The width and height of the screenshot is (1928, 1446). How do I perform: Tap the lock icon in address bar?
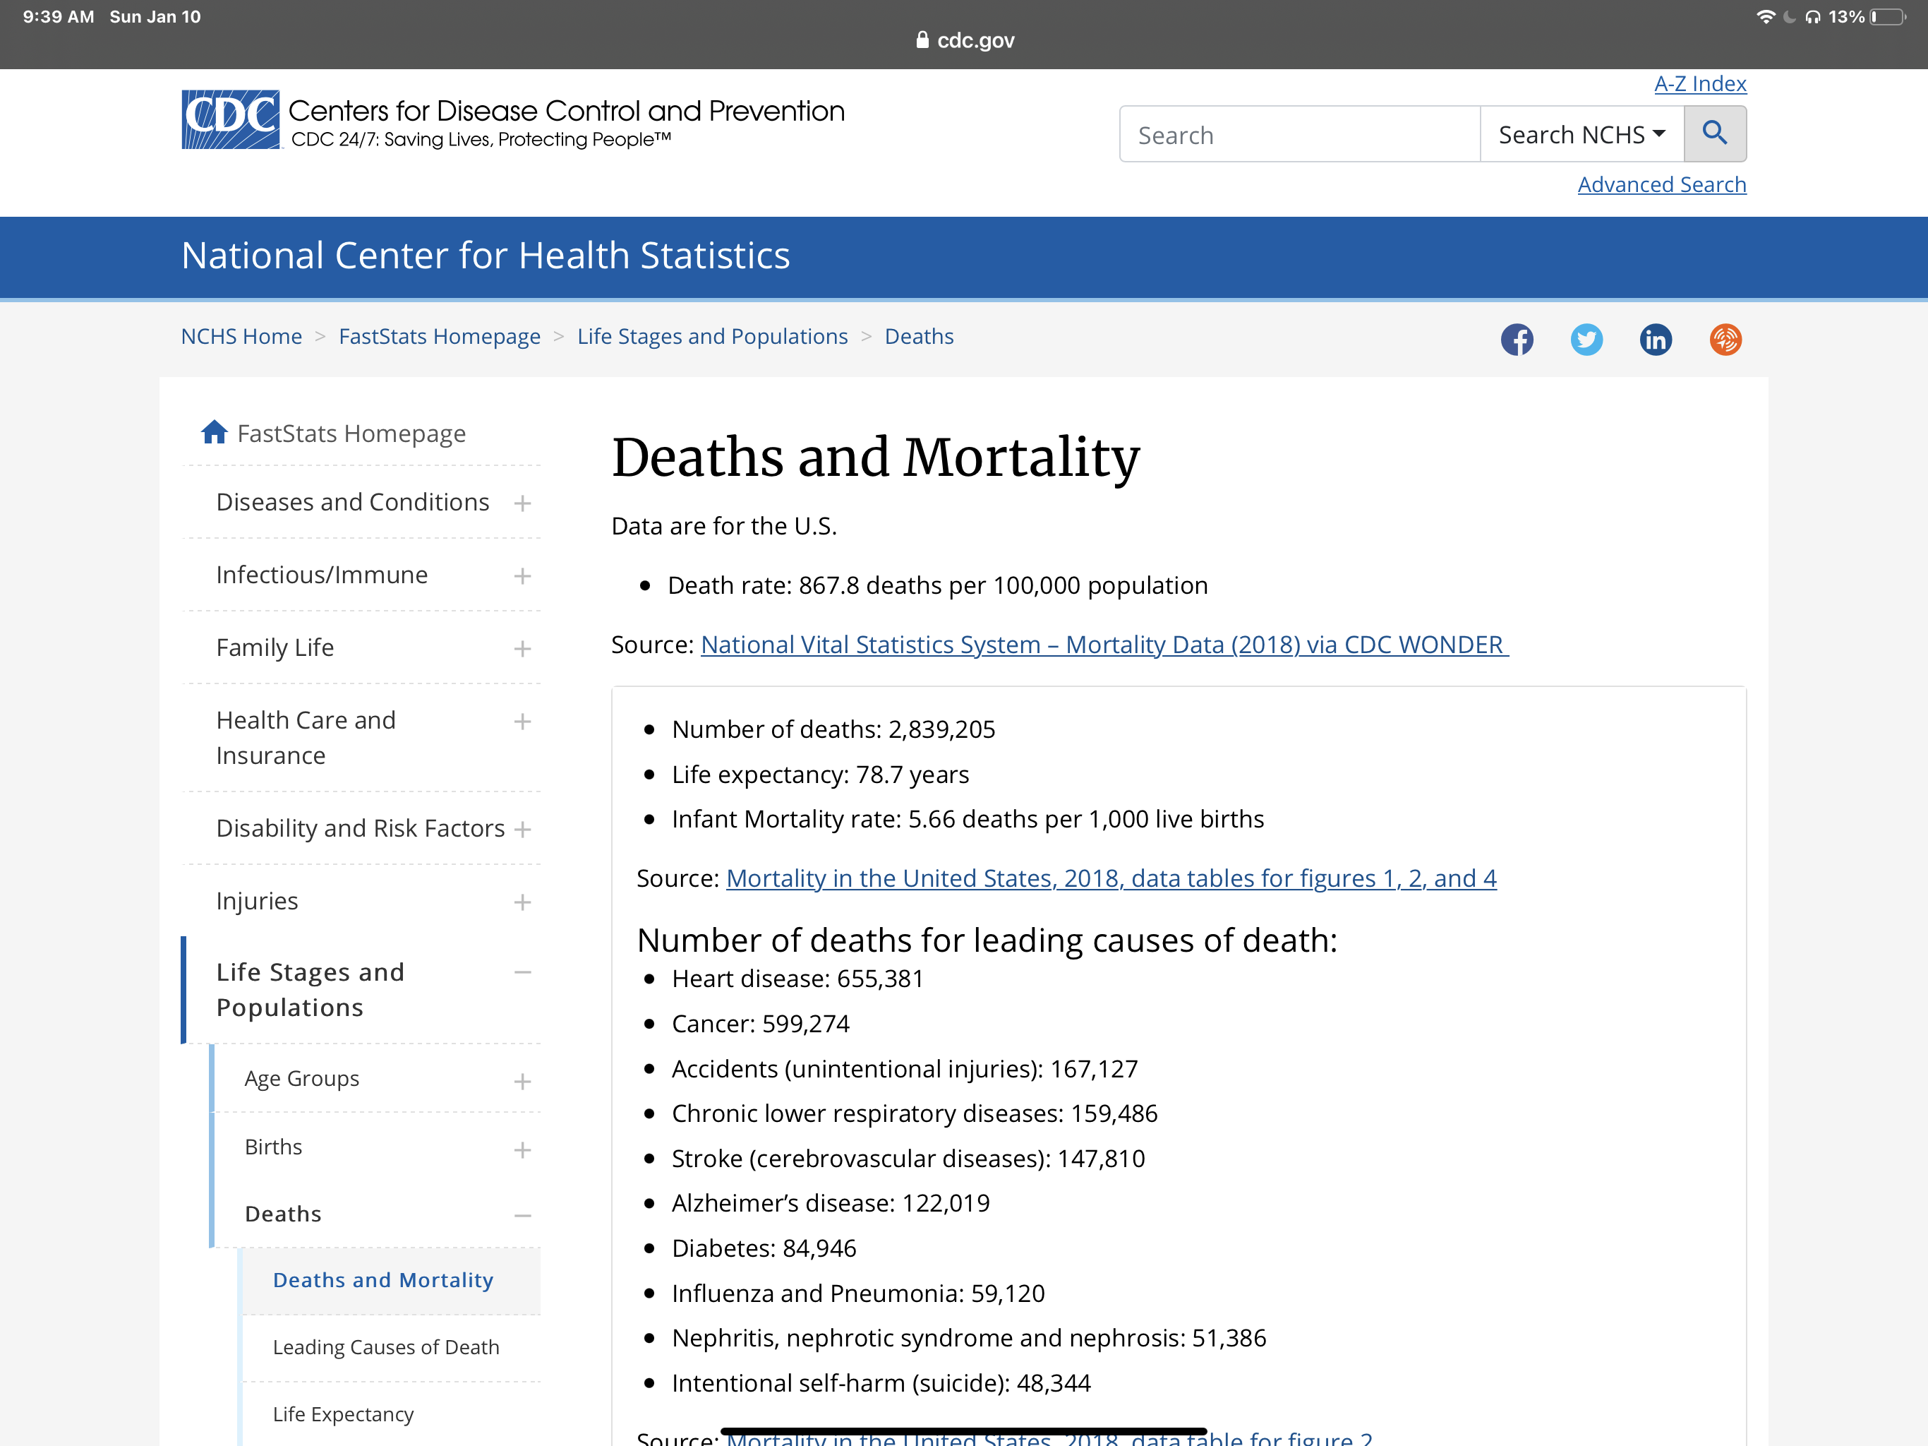[x=922, y=40]
